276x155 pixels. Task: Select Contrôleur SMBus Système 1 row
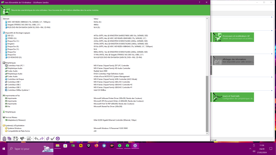point(104,90)
